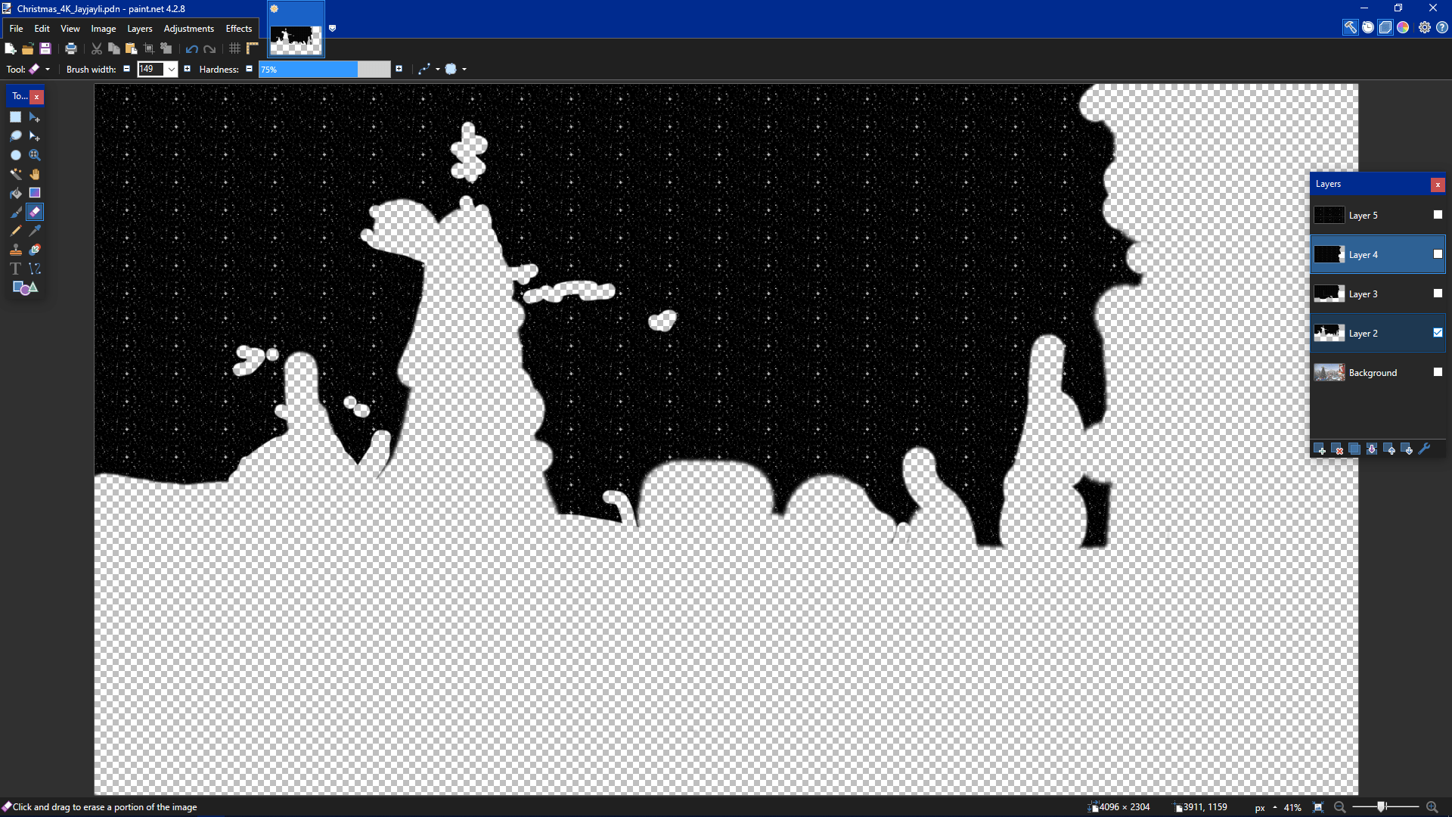The image size is (1452, 817).
Task: Toggle Layer 5 visibility checkbox
Action: tap(1438, 215)
